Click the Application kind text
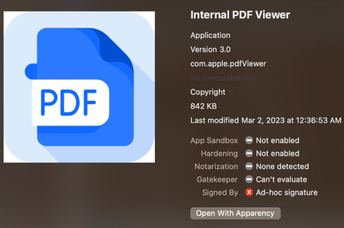This screenshot has height=228, width=344. (210, 35)
